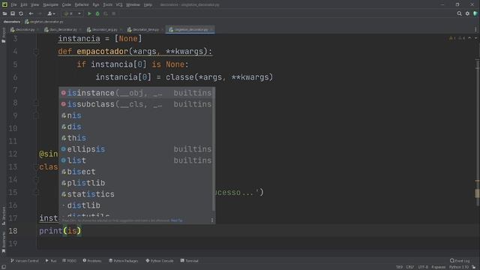This screenshot has height=270, width=480.
Task: Collapse the empacotador function fold marker
Action: [36, 52]
